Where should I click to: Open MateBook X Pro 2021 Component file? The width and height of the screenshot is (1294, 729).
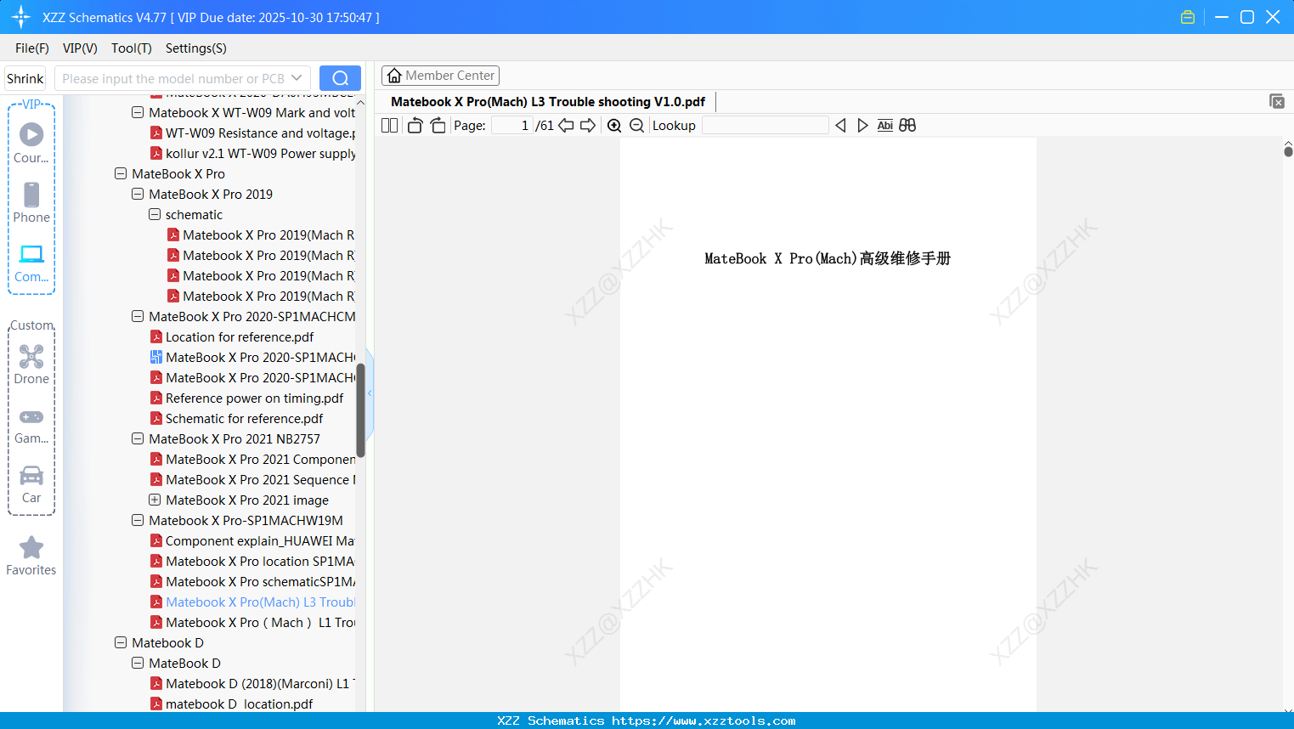pos(253,459)
